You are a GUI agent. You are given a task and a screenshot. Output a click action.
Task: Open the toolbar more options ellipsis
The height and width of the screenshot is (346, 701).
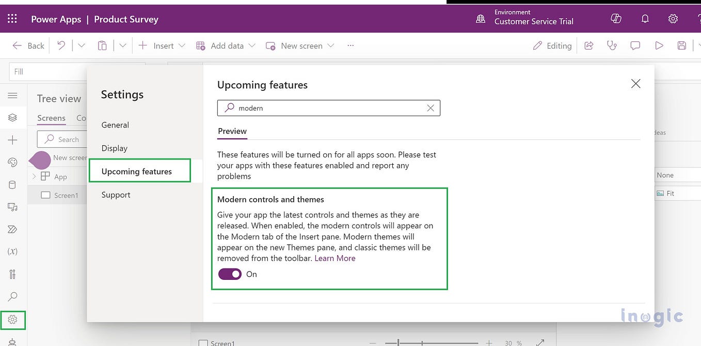pos(351,45)
